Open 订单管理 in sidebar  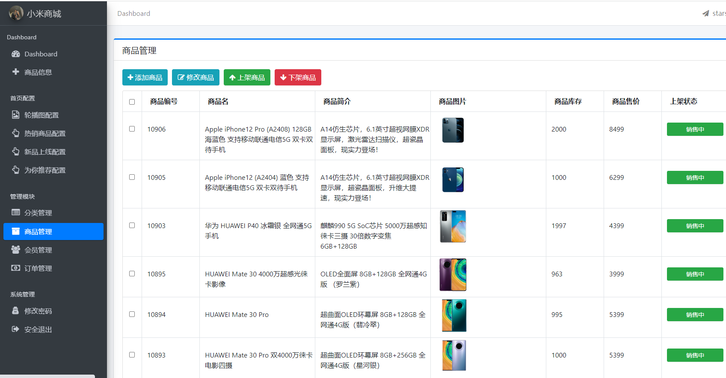[53, 268]
